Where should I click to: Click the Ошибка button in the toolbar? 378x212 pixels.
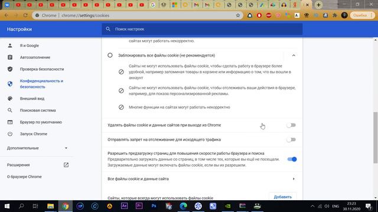pos(360,15)
